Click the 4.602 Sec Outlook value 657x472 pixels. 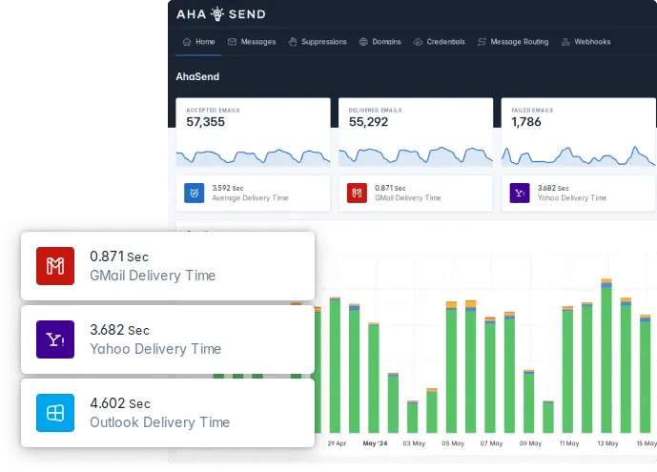click(120, 403)
